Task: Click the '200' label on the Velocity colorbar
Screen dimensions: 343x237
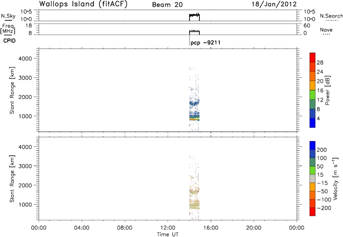Action: pos(322,150)
